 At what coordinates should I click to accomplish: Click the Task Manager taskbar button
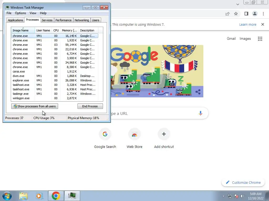click(x=72, y=196)
